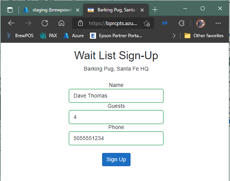The width and height of the screenshot is (230, 181).
Task: Open the Other favorites folder
Action: [x=204, y=36]
